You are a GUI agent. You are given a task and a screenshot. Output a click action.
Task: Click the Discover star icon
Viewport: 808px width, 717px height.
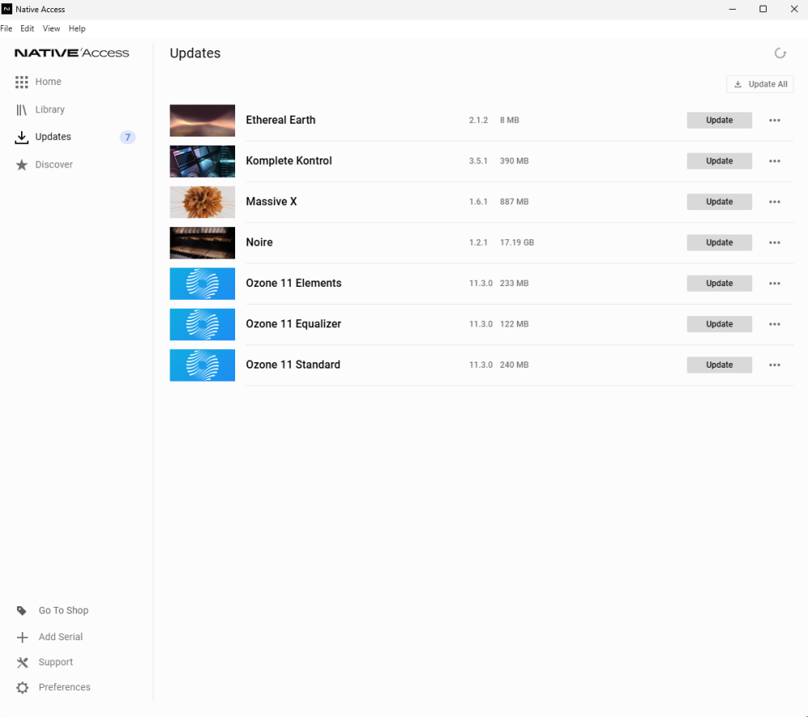click(x=22, y=165)
